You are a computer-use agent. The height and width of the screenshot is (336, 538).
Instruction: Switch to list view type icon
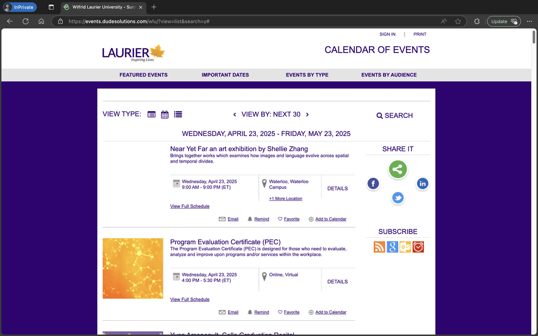(x=178, y=114)
